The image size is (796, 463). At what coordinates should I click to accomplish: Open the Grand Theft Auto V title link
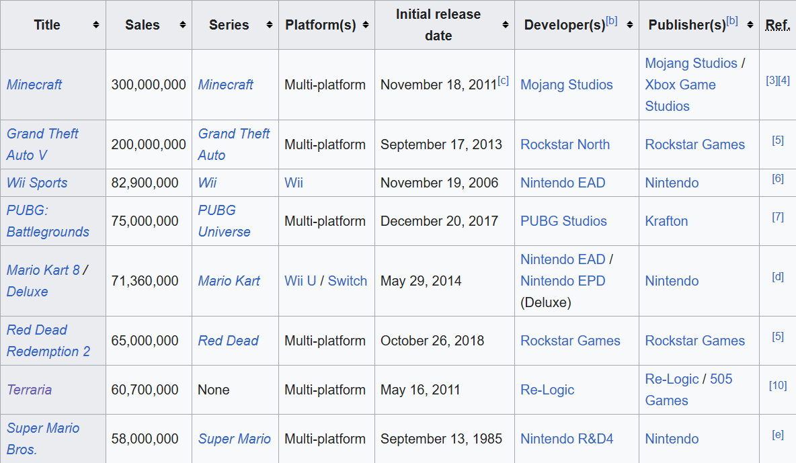(42, 144)
